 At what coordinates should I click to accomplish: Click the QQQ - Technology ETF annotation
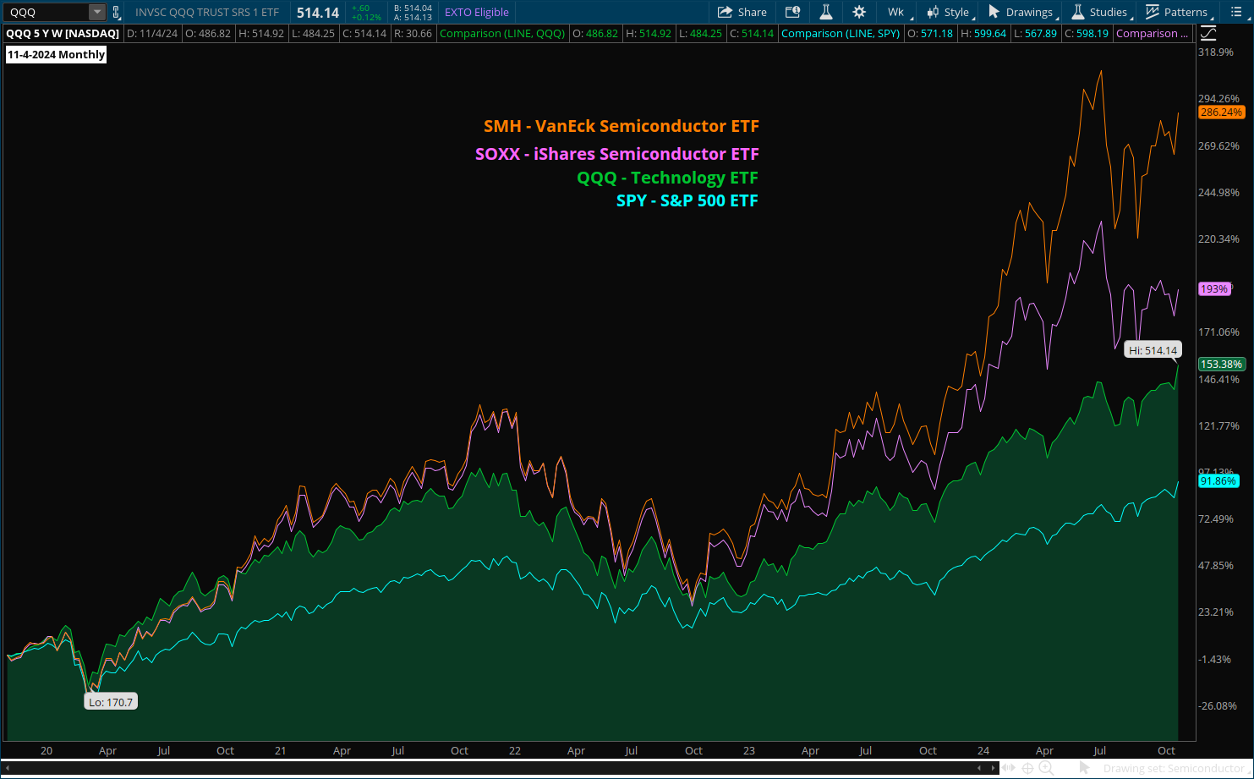[x=668, y=178]
